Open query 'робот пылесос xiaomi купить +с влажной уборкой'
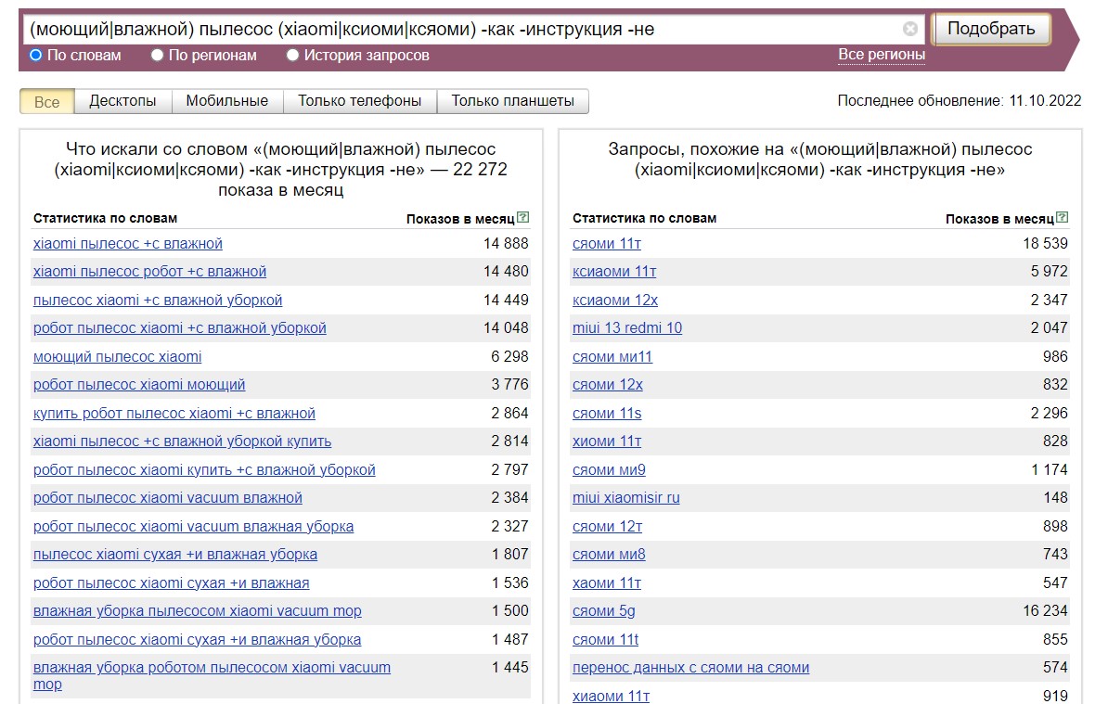This screenshot has height=704, width=1108. (204, 469)
